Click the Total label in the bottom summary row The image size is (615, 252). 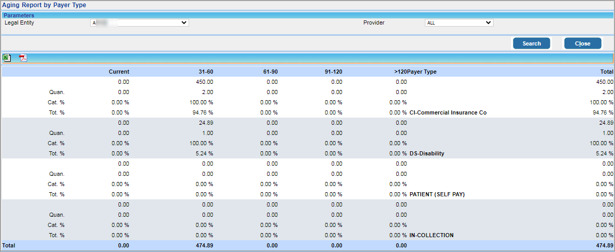9,245
